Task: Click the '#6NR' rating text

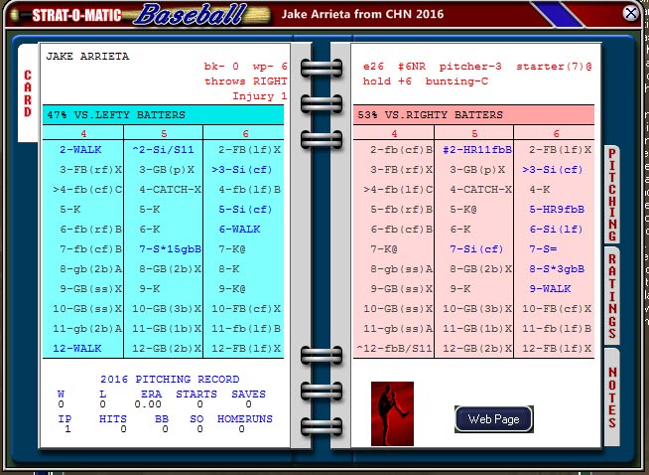Action: click(x=412, y=67)
